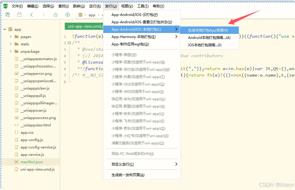Image resolution: width=295 pixels, height=190 pixels.
Task: Click the manifest.json gear file icon
Action: click(16, 162)
